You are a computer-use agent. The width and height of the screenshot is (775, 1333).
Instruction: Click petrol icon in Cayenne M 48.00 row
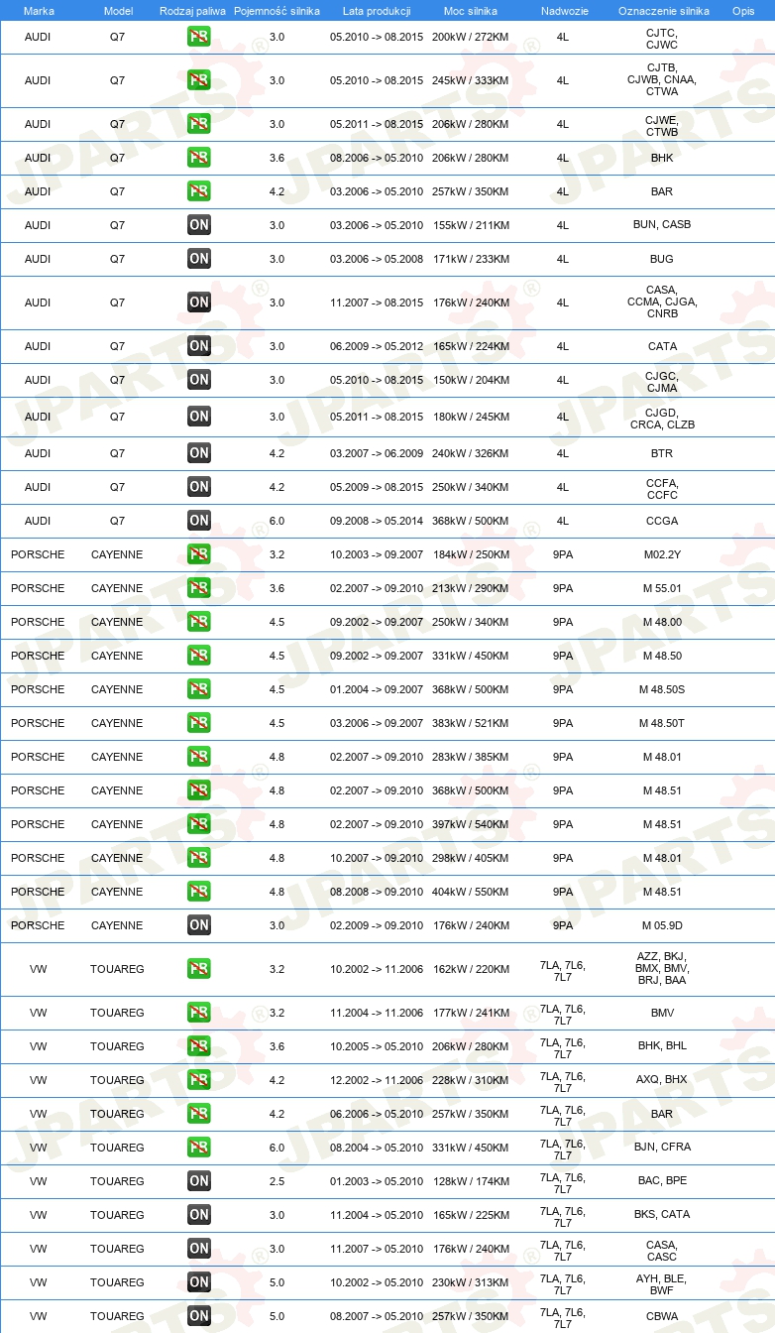click(199, 622)
